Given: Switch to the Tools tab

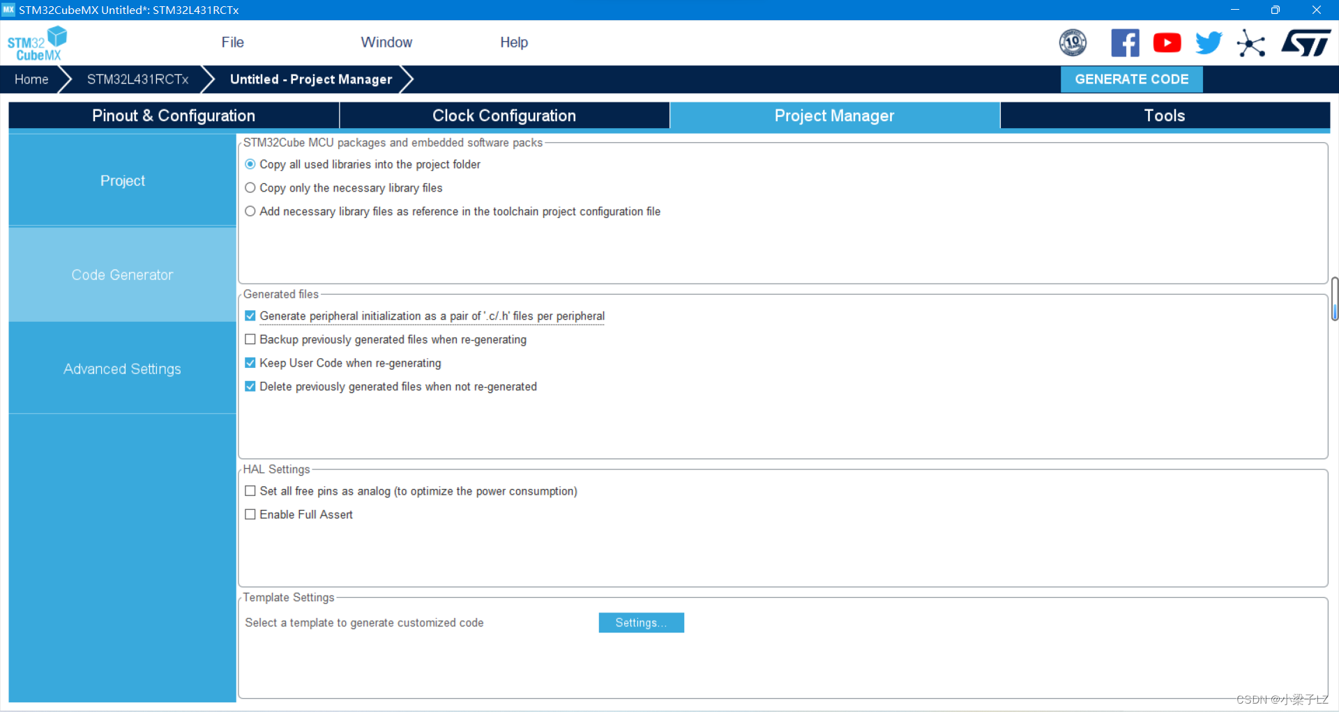Looking at the screenshot, I should click(1165, 116).
